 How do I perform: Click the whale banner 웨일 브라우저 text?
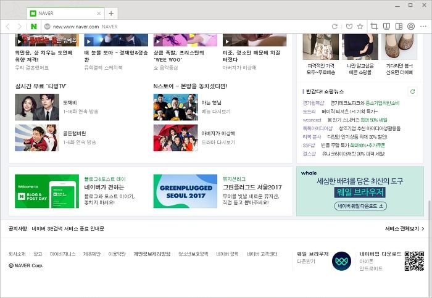tap(360, 192)
